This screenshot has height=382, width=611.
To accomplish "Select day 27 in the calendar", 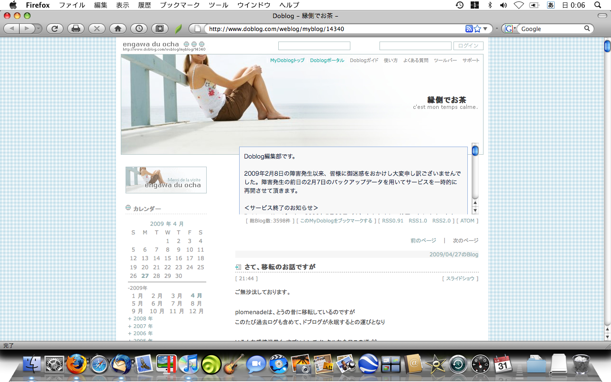I will [x=145, y=276].
